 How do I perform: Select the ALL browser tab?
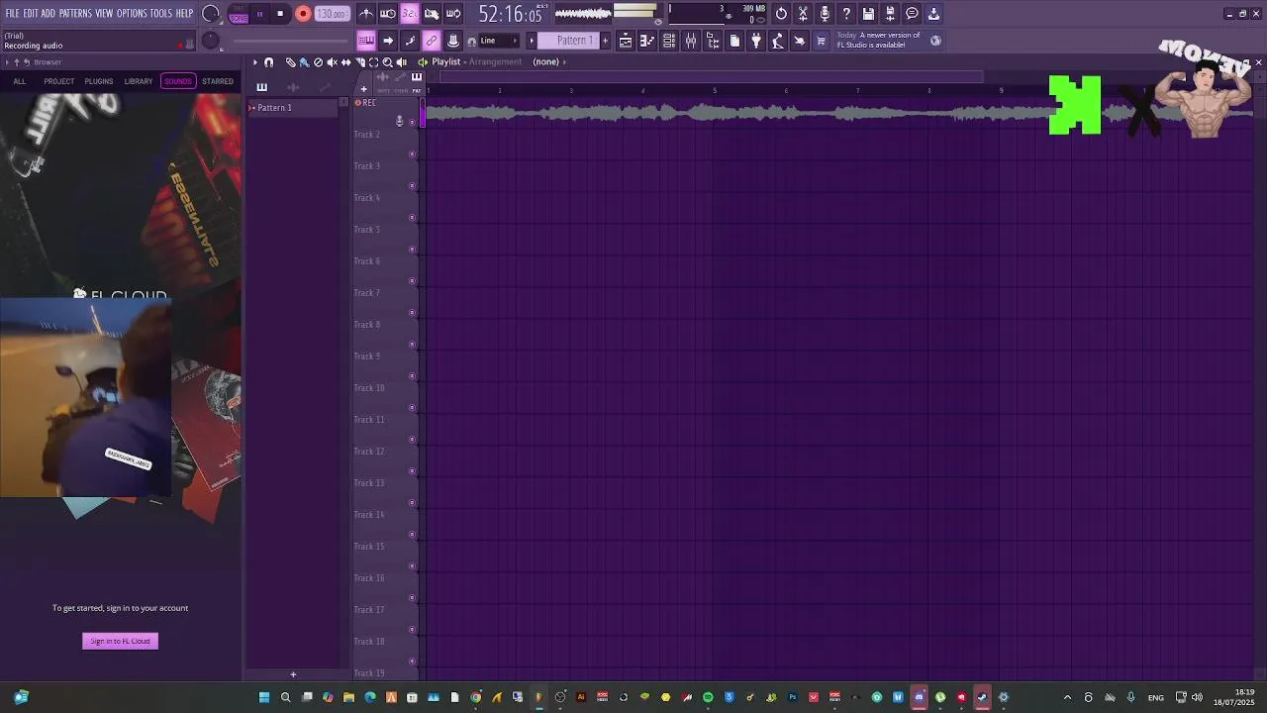click(20, 81)
